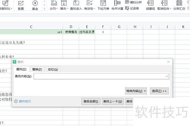The height and width of the screenshot is (126, 190).
Task: Select column E header
Action: tap(87, 27)
